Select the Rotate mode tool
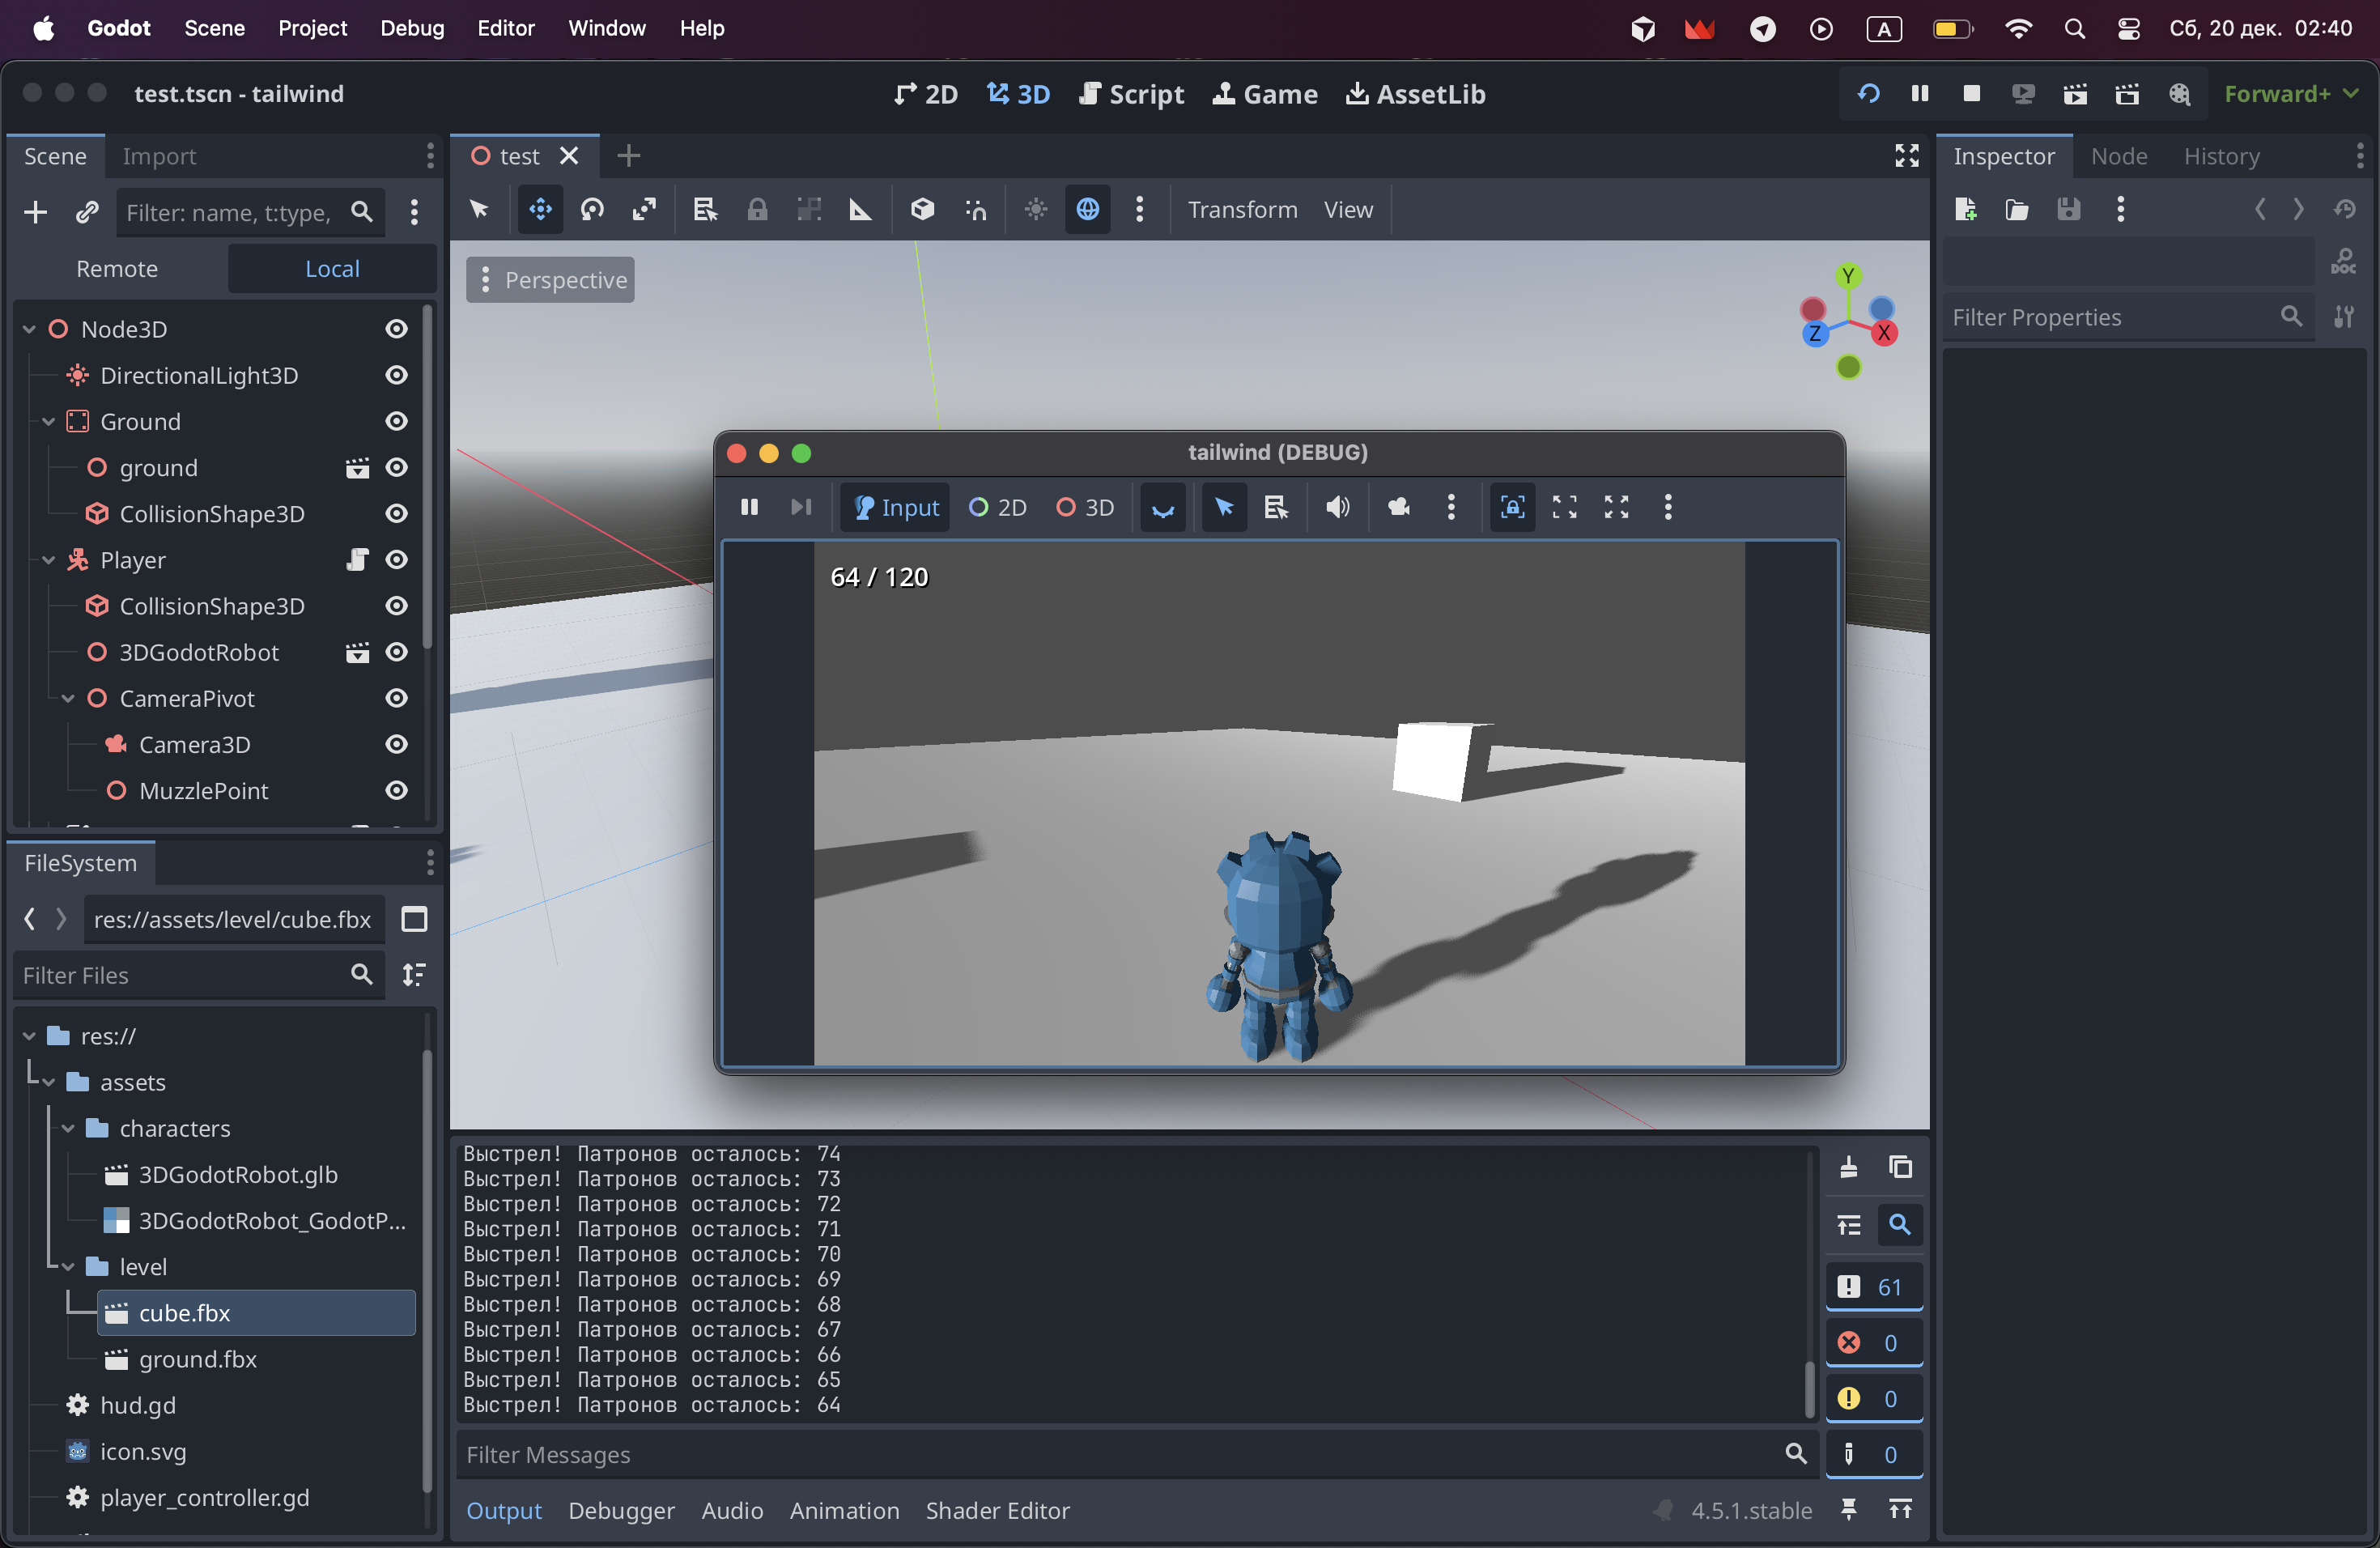Viewport: 2380px width, 1548px height. tap(592, 209)
